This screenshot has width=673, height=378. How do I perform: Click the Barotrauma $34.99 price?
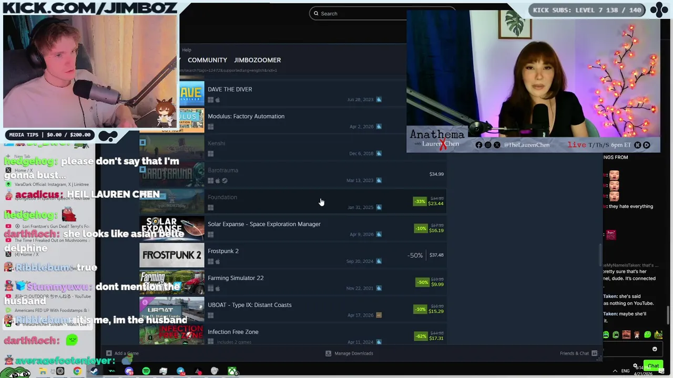(x=436, y=174)
